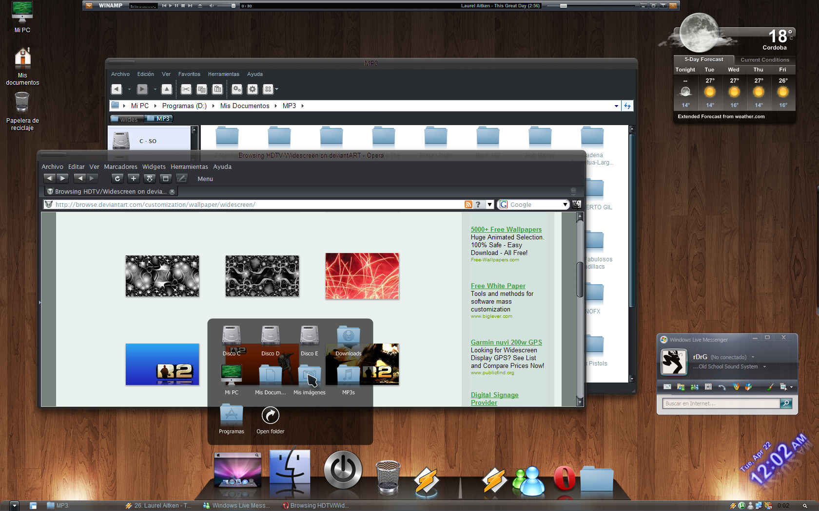
Task: Skip to next track in Winamp
Action: 190,5
